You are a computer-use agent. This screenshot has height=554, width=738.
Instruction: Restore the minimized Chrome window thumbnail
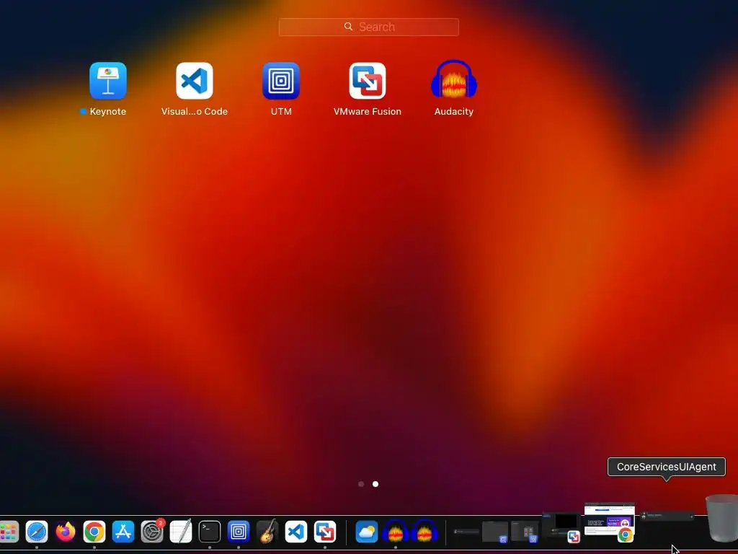pyautogui.click(x=610, y=522)
